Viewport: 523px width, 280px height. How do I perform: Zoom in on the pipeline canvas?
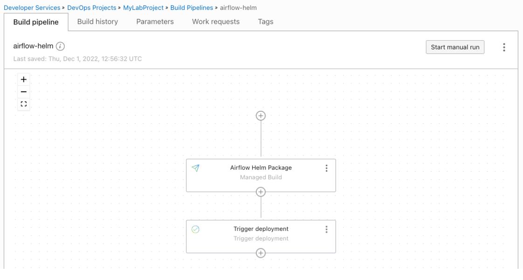pos(24,79)
